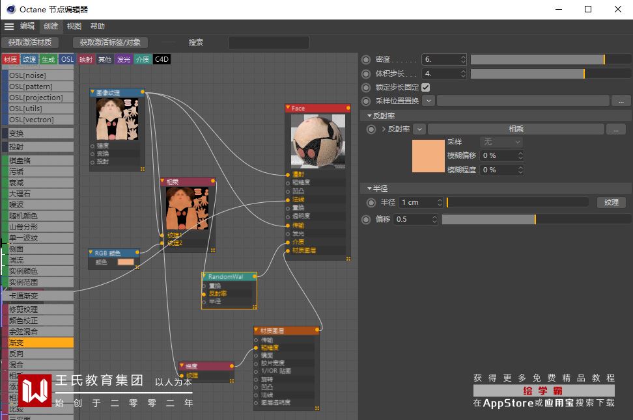This screenshot has height=420, width=633.
Task: Click the resize handle of Face node
Action: 348,258
